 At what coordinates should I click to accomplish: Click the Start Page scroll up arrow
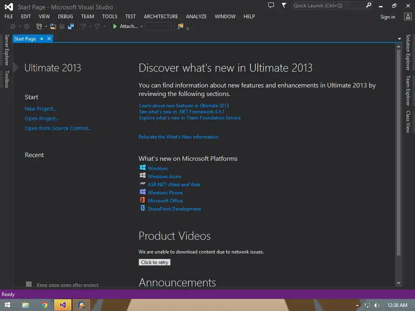(398, 46)
